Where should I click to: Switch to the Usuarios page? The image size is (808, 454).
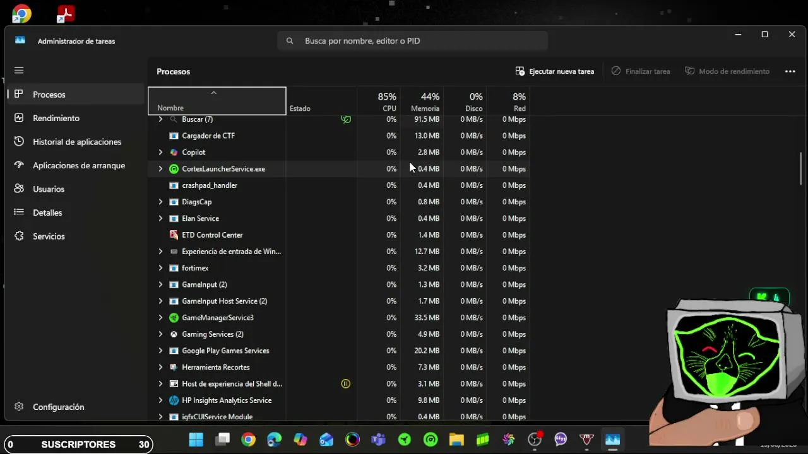click(76, 189)
